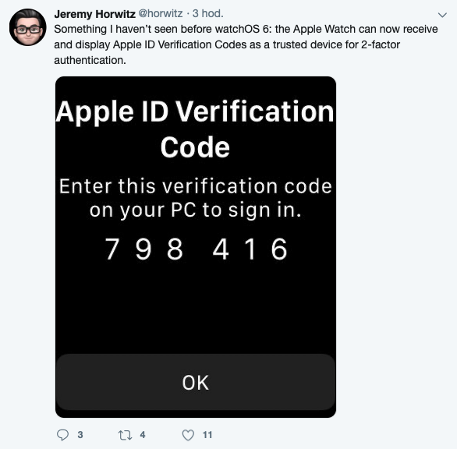The image size is (457, 449).
Task: Tap the OK button in the watch screenshot
Action: tap(196, 382)
